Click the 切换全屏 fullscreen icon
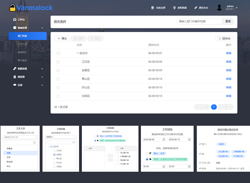The width and height of the screenshot is (250, 183). pos(153,8)
